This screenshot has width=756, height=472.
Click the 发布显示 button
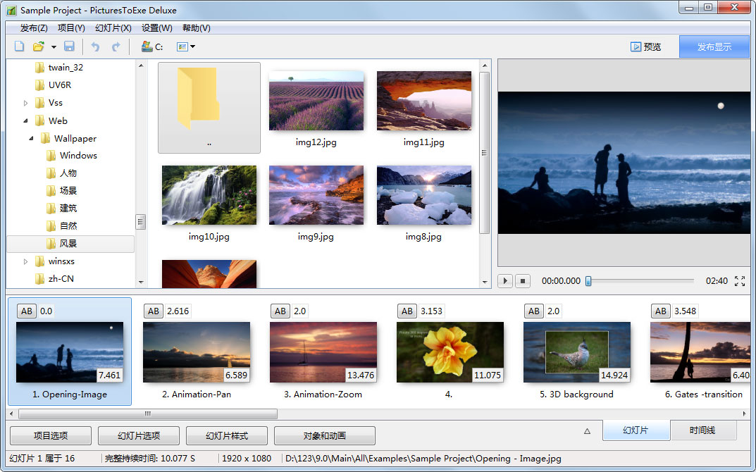[714, 46]
